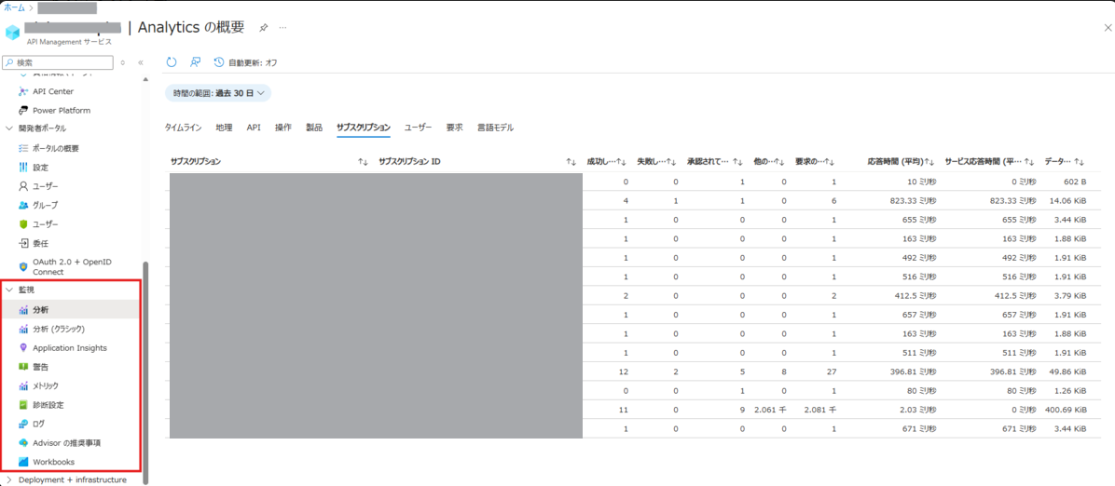Select the サブスクリプション tab
Screen dimensions: 1115x486
pos(364,128)
